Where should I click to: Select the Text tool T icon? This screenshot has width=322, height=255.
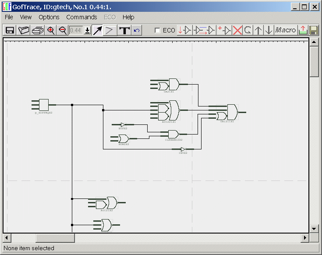tap(125, 30)
